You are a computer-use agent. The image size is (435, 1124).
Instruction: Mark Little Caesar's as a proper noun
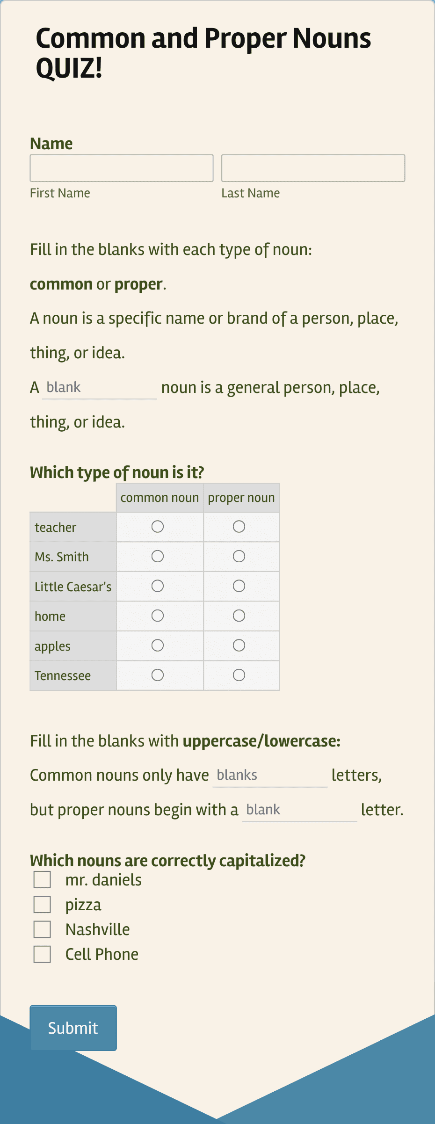point(239,586)
